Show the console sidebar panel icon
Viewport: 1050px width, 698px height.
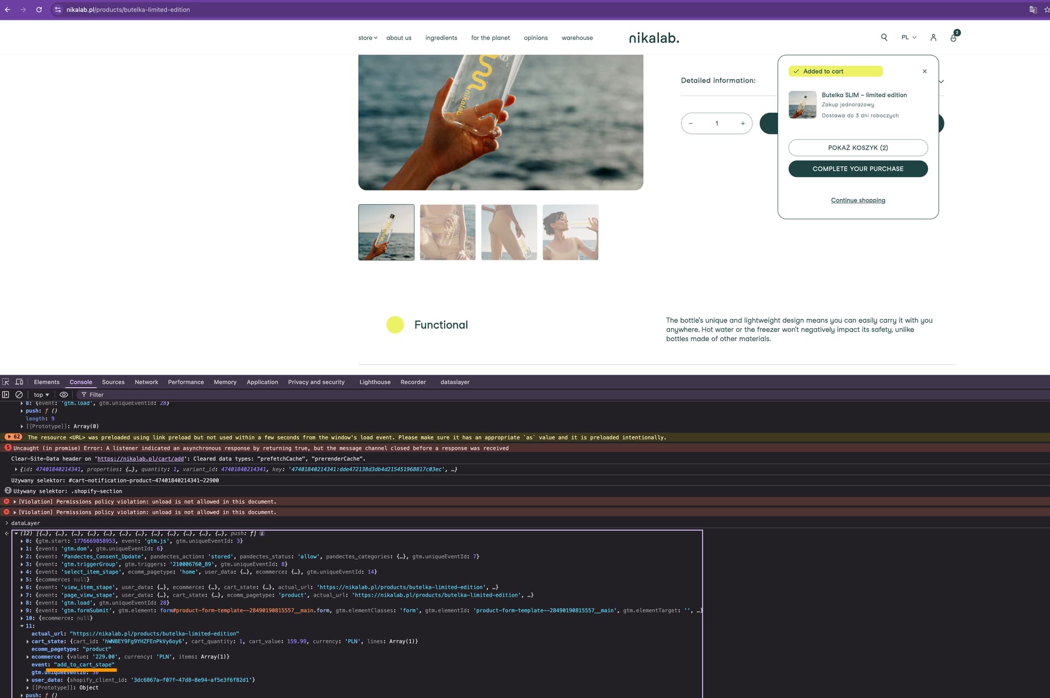pos(5,395)
